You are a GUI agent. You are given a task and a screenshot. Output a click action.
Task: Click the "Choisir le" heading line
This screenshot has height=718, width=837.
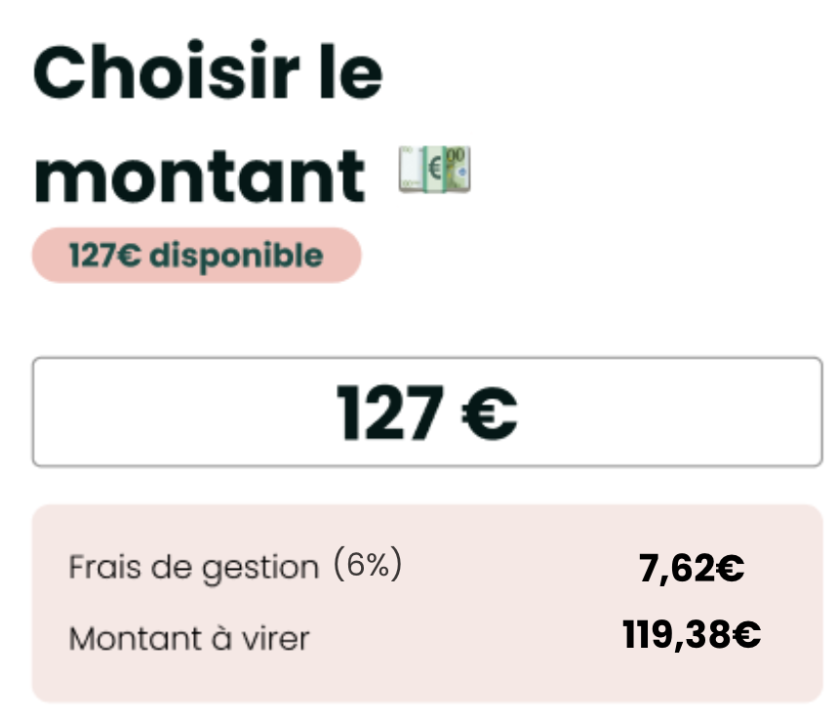pyautogui.click(x=208, y=70)
